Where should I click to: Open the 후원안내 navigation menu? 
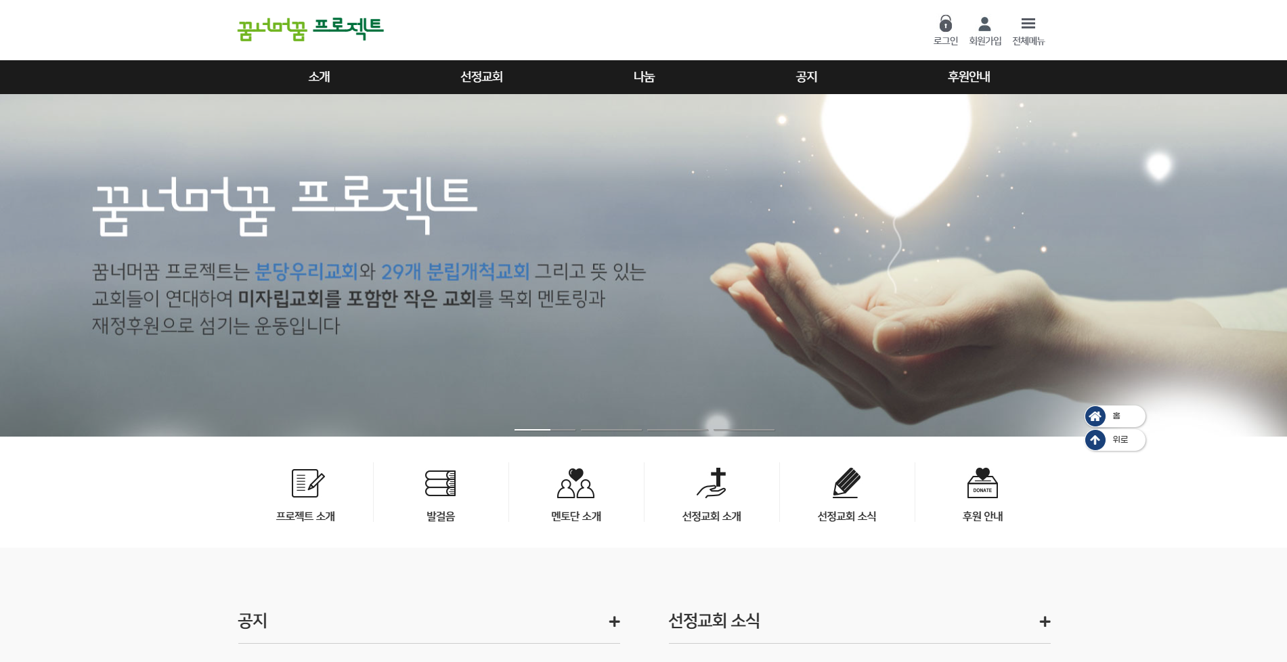click(969, 76)
